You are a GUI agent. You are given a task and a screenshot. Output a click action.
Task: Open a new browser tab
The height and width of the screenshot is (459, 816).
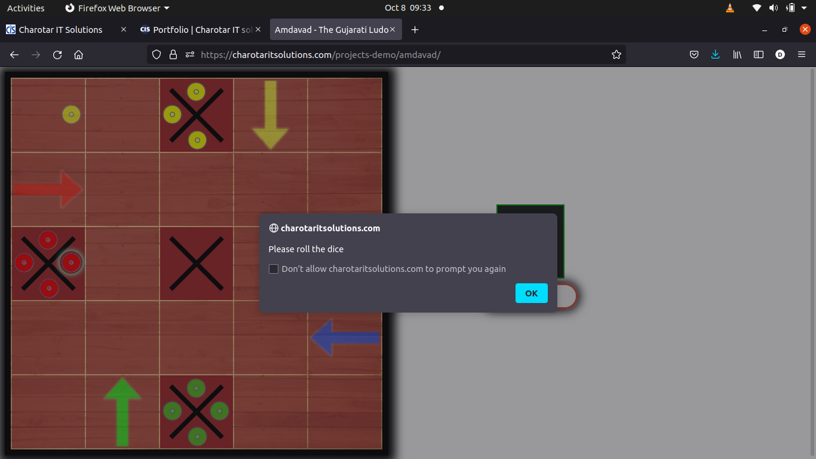415,29
